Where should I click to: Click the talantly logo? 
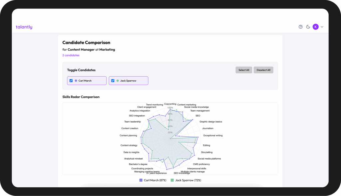(24, 27)
